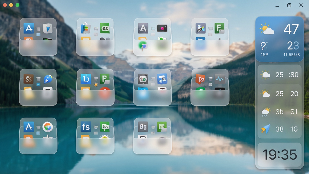This screenshot has width=309, height=174.
Task: Open the blue tilted document app icon
Action: [162, 79]
